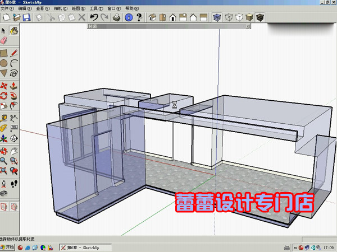Choose the Position Camera tool
Image resolution: width=337 pixels, height=252 pixels.
tap(4, 184)
